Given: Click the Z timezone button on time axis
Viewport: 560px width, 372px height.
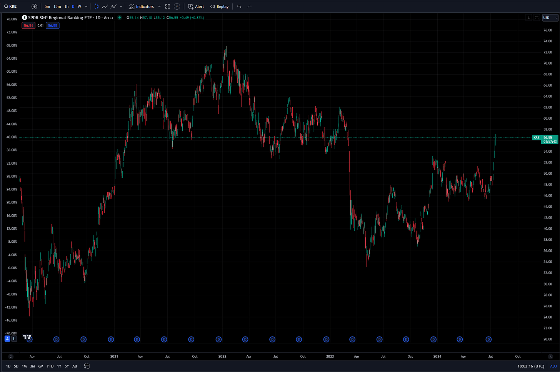Looking at the screenshot, I should [x=11, y=357].
